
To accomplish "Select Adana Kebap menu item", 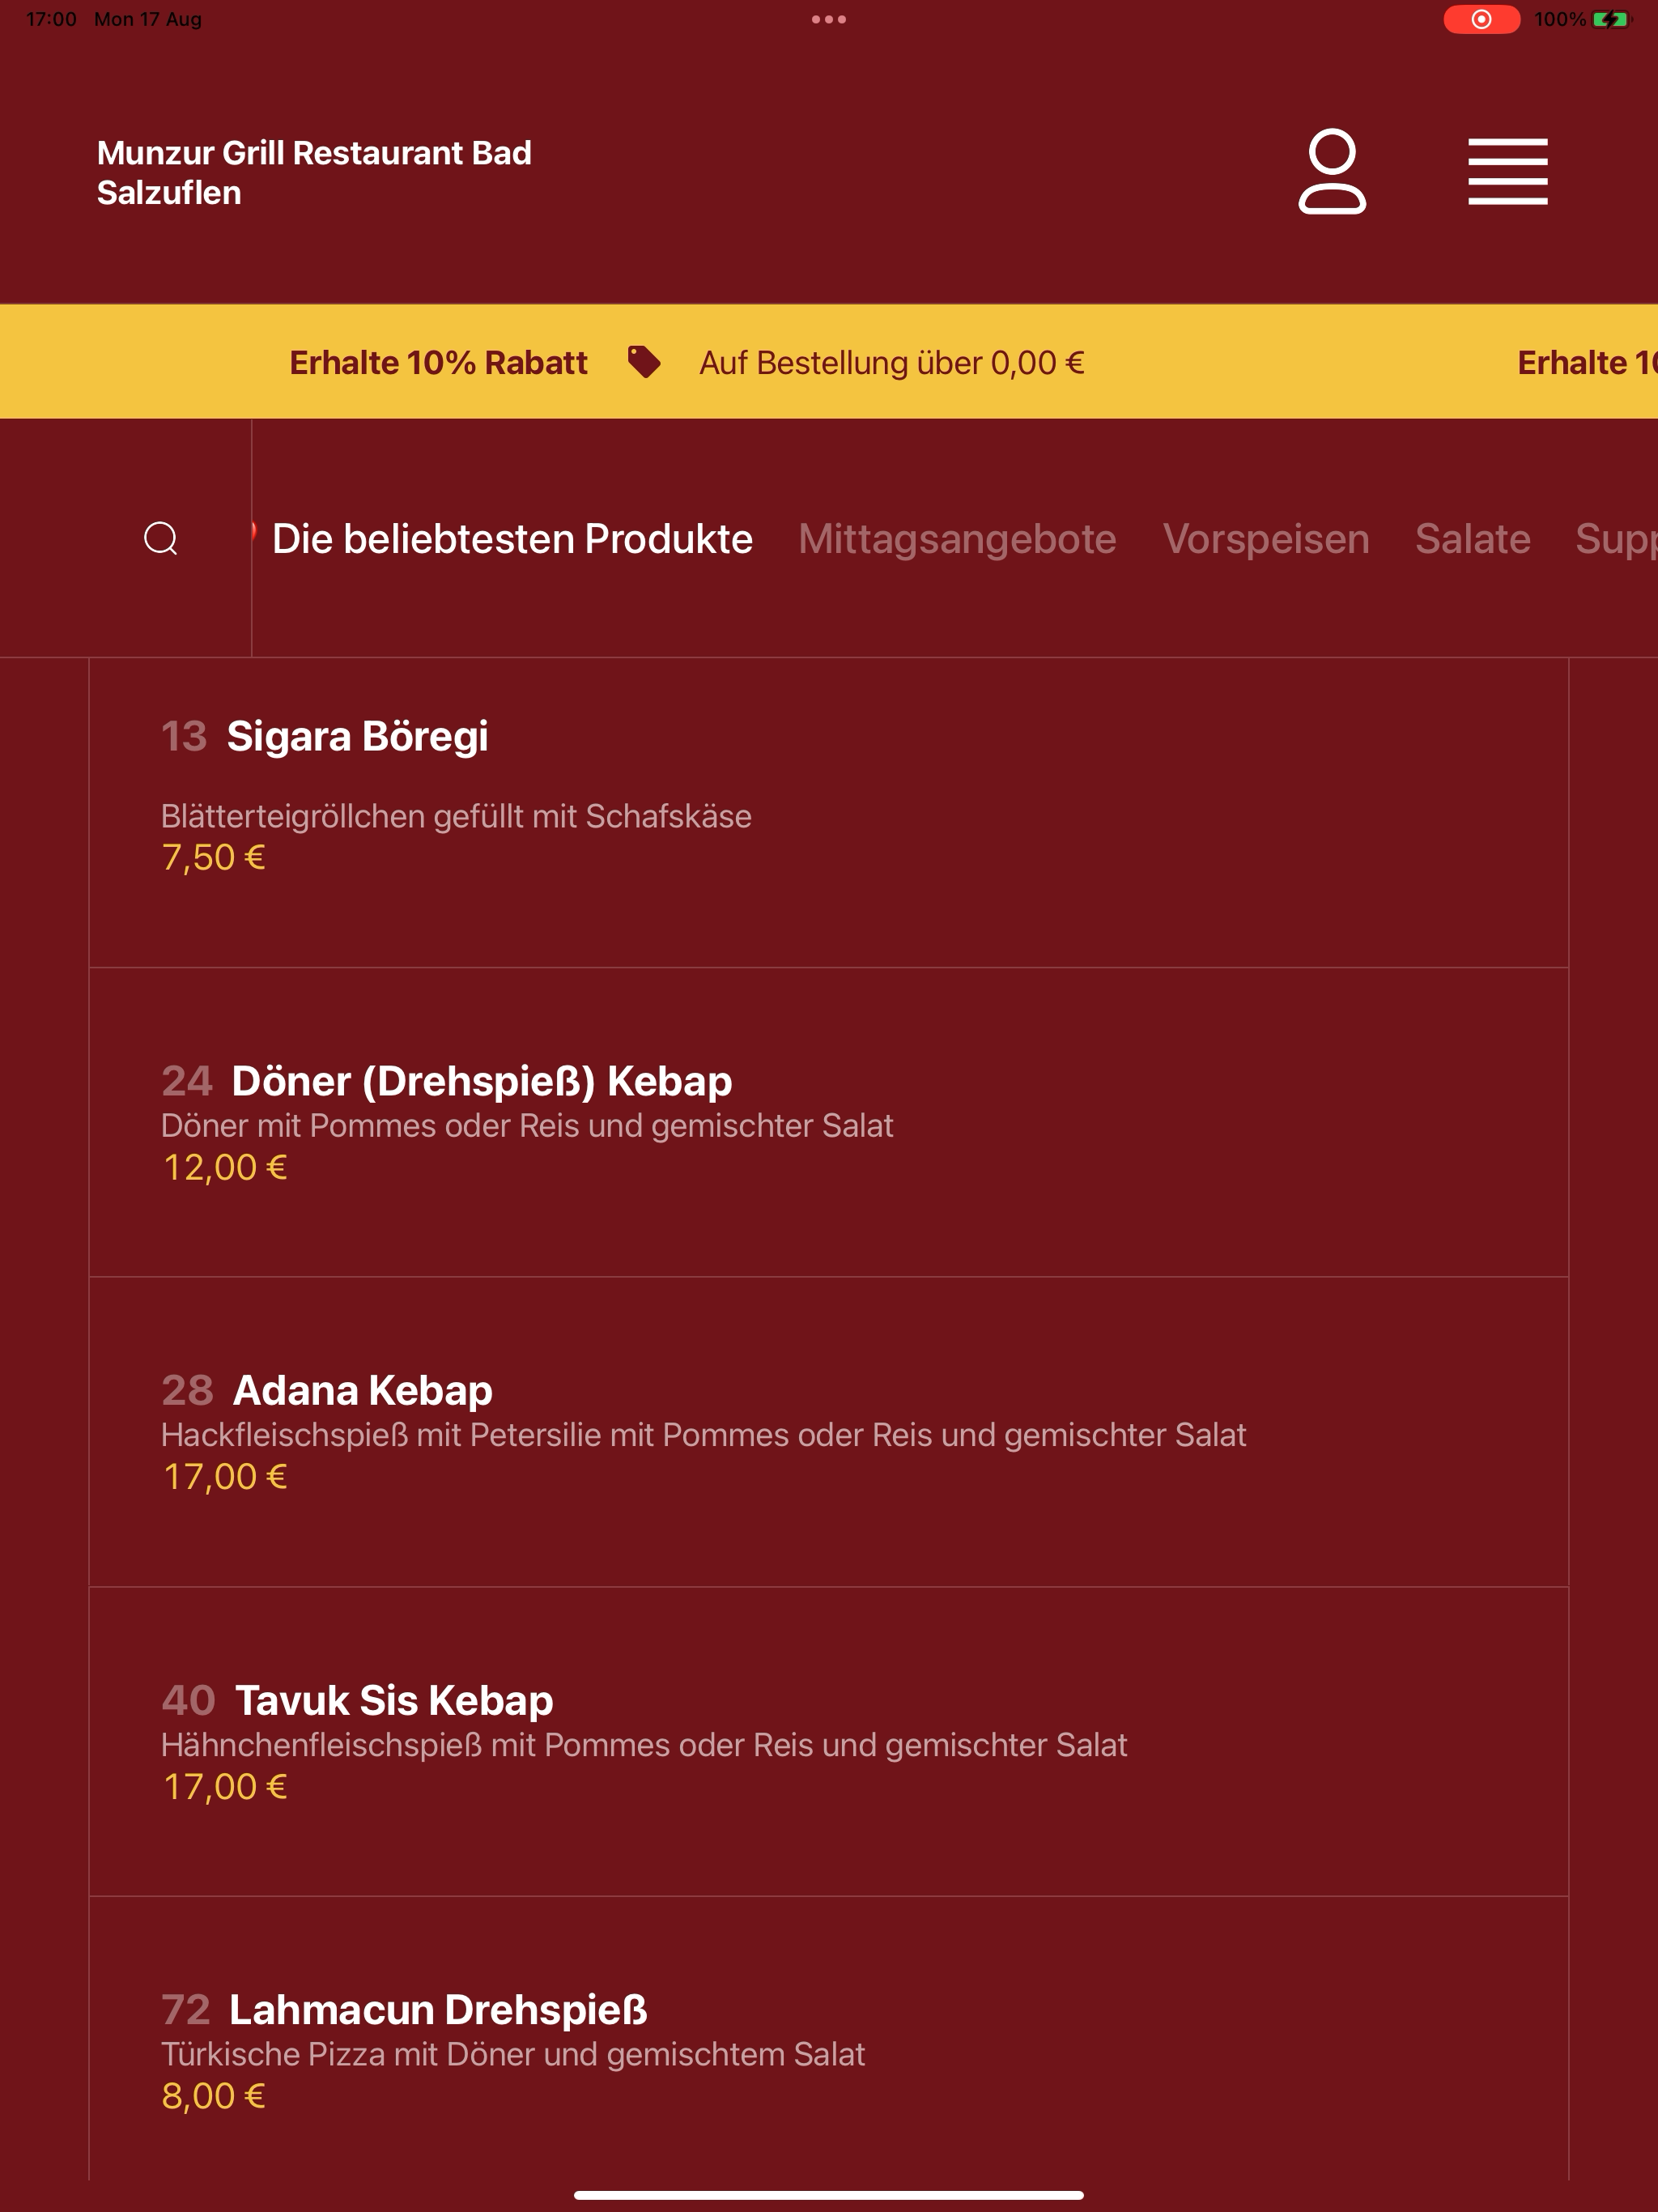I will point(829,1432).
